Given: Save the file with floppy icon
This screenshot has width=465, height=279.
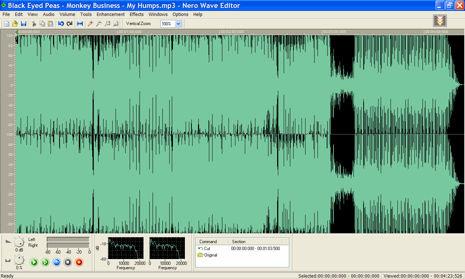Looking at the screenshot, I should coord(23,24).
